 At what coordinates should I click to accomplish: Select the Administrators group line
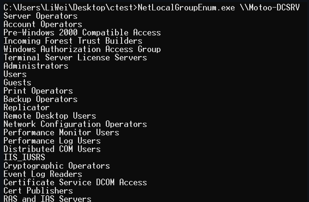pyautogui.click(x=36, y=66)
